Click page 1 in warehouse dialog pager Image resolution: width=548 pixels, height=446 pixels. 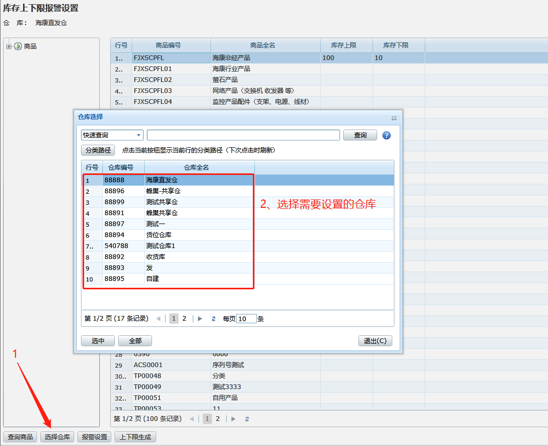coord(173,319)
